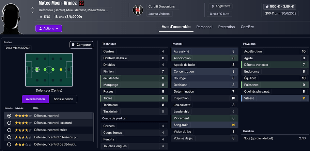This screenshot has width=310, height=151.
Task: Open the Carrière tab
Action: pos(247,27)
